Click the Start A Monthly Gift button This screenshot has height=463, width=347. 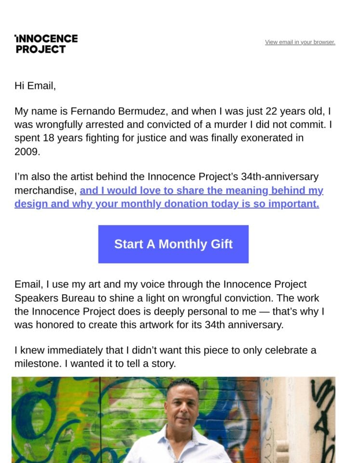point(173,244)
